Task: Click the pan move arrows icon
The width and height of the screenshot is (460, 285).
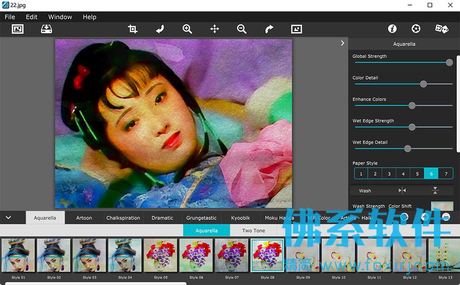Action: tap(214, 29)
